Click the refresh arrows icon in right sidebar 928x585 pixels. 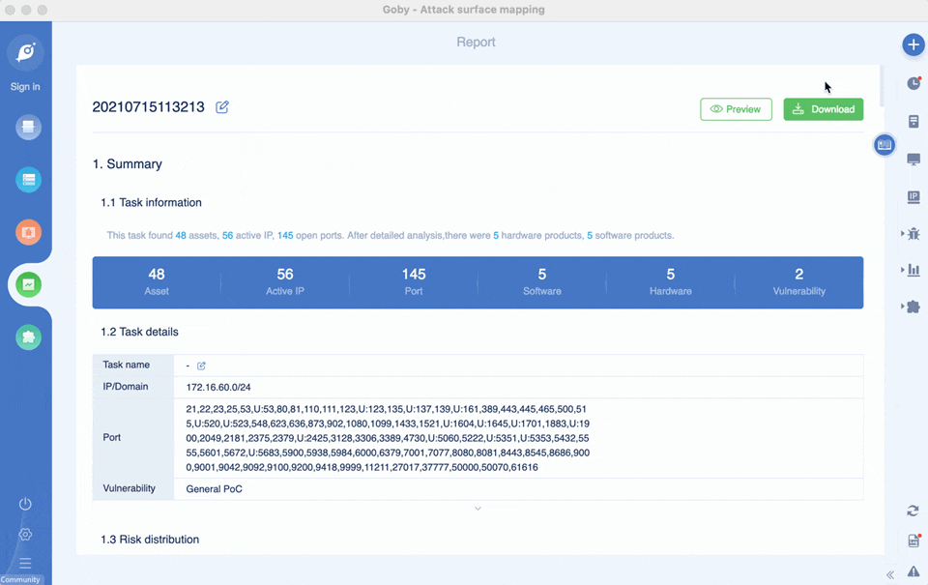tap(913, 511)
